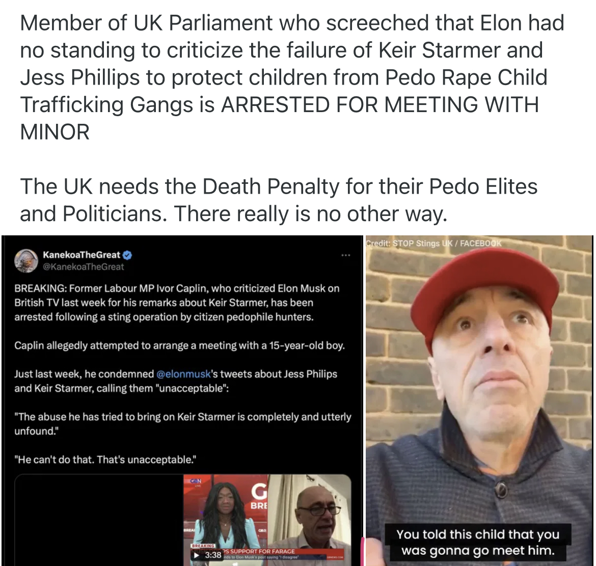Click the 'SUPPORT FOR FARAGE' news banner
Viewport: 596px width, 566px height.
(x=258, y=551)
